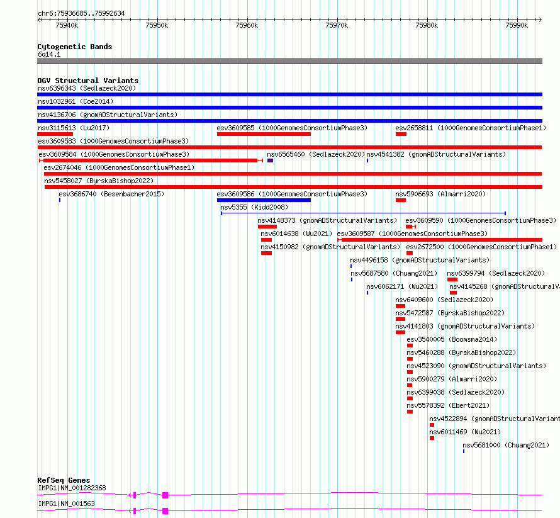Image resolution: width=560 pixels, height=518 pixels.
Task: Click nsv4150982 (gnomADStructuralVariants) label
Action: coord(330,247)
